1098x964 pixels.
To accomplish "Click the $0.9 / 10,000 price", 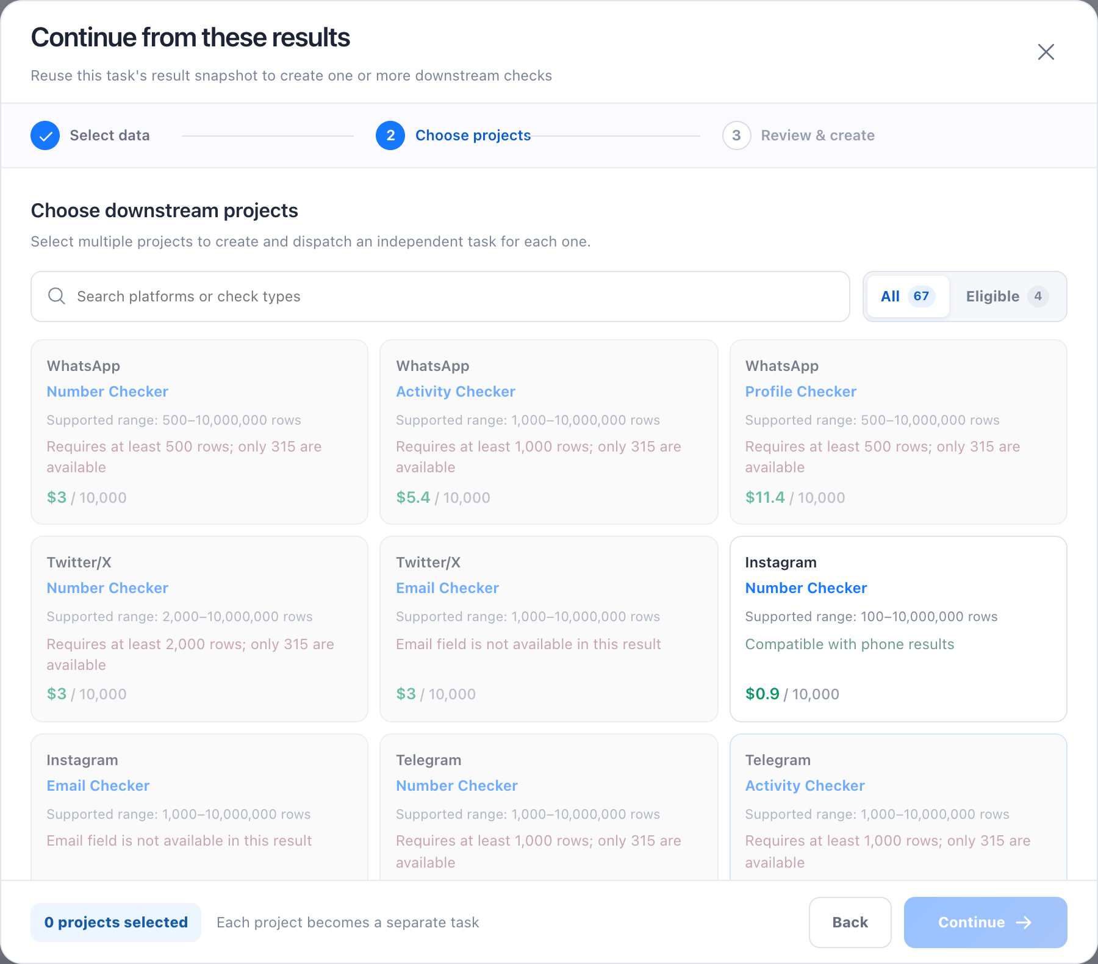I will click(x=792, y=694).
